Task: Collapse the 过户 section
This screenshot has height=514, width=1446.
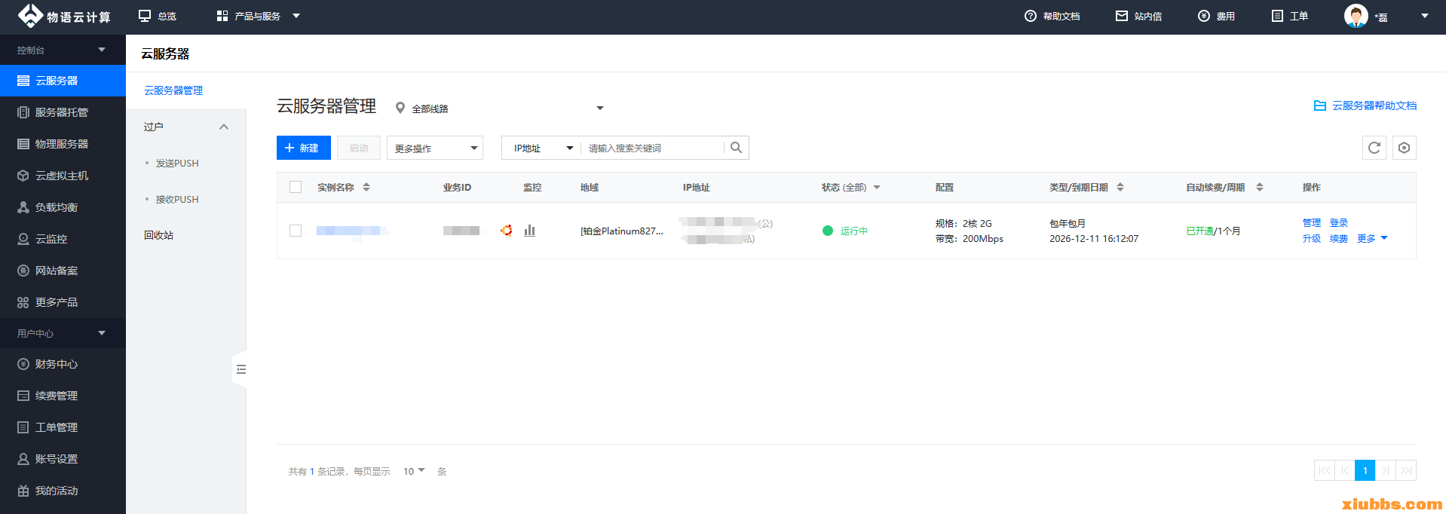Action: 223,127
